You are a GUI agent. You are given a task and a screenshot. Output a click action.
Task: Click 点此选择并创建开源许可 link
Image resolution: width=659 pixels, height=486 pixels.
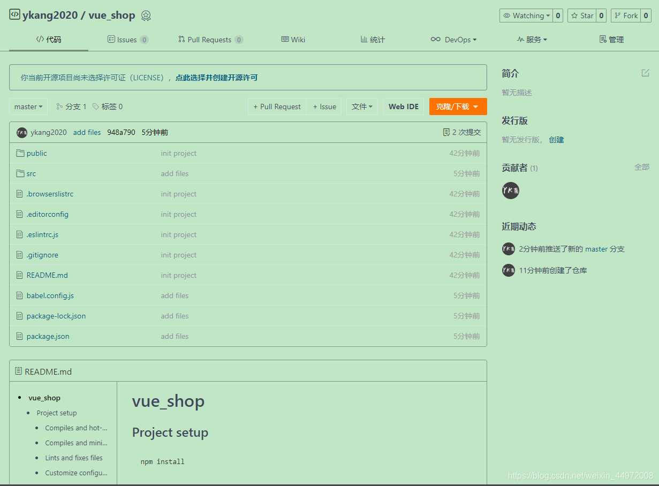[216, 78]
